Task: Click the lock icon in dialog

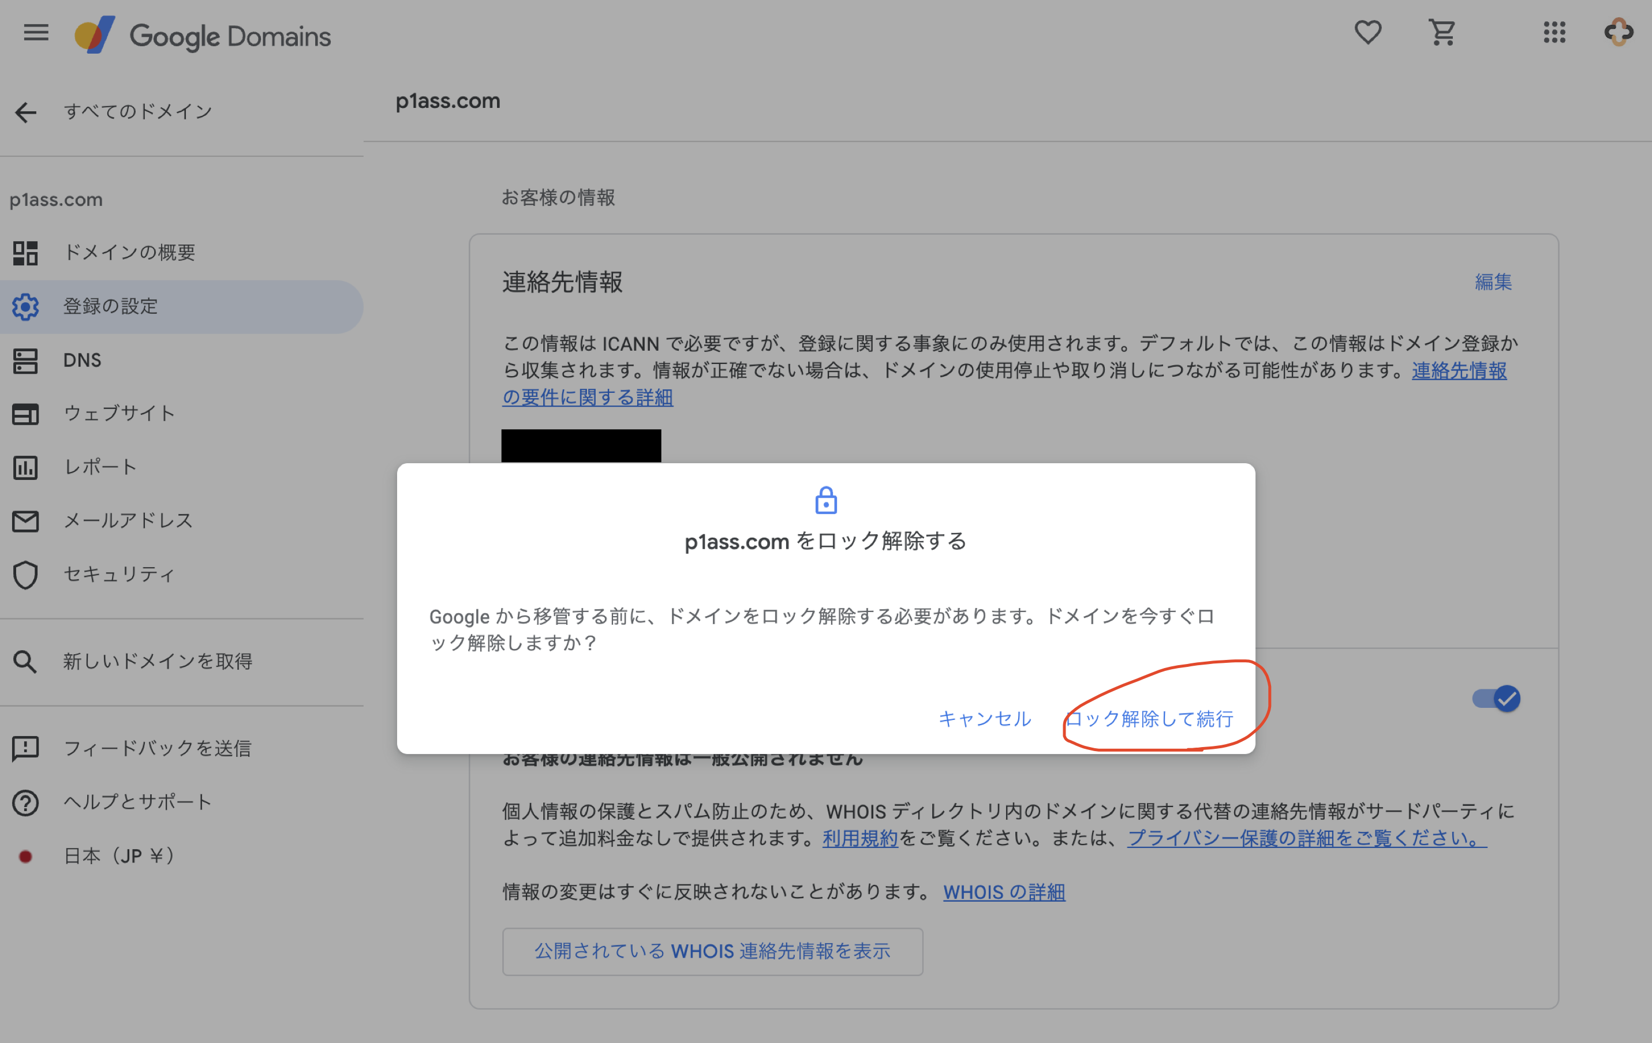Action: (x=825, y=501)
